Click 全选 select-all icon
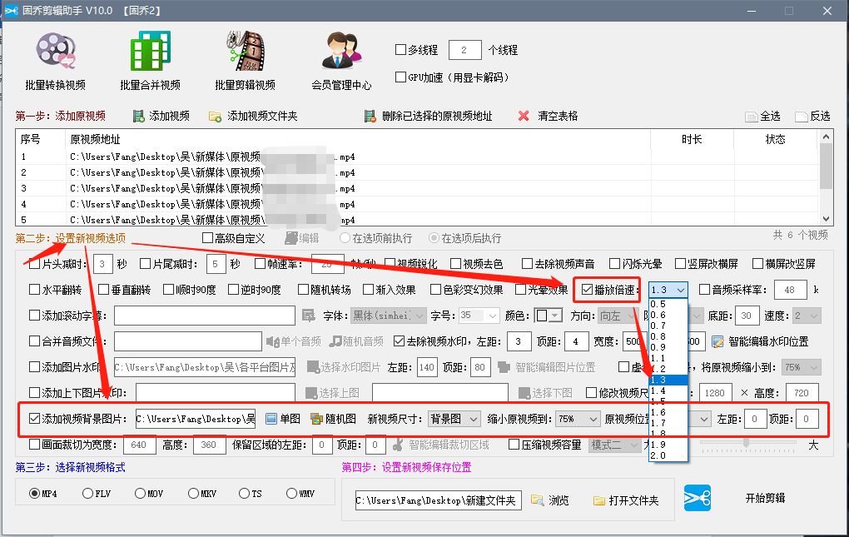The image size is (849, 537). (751, 117)
